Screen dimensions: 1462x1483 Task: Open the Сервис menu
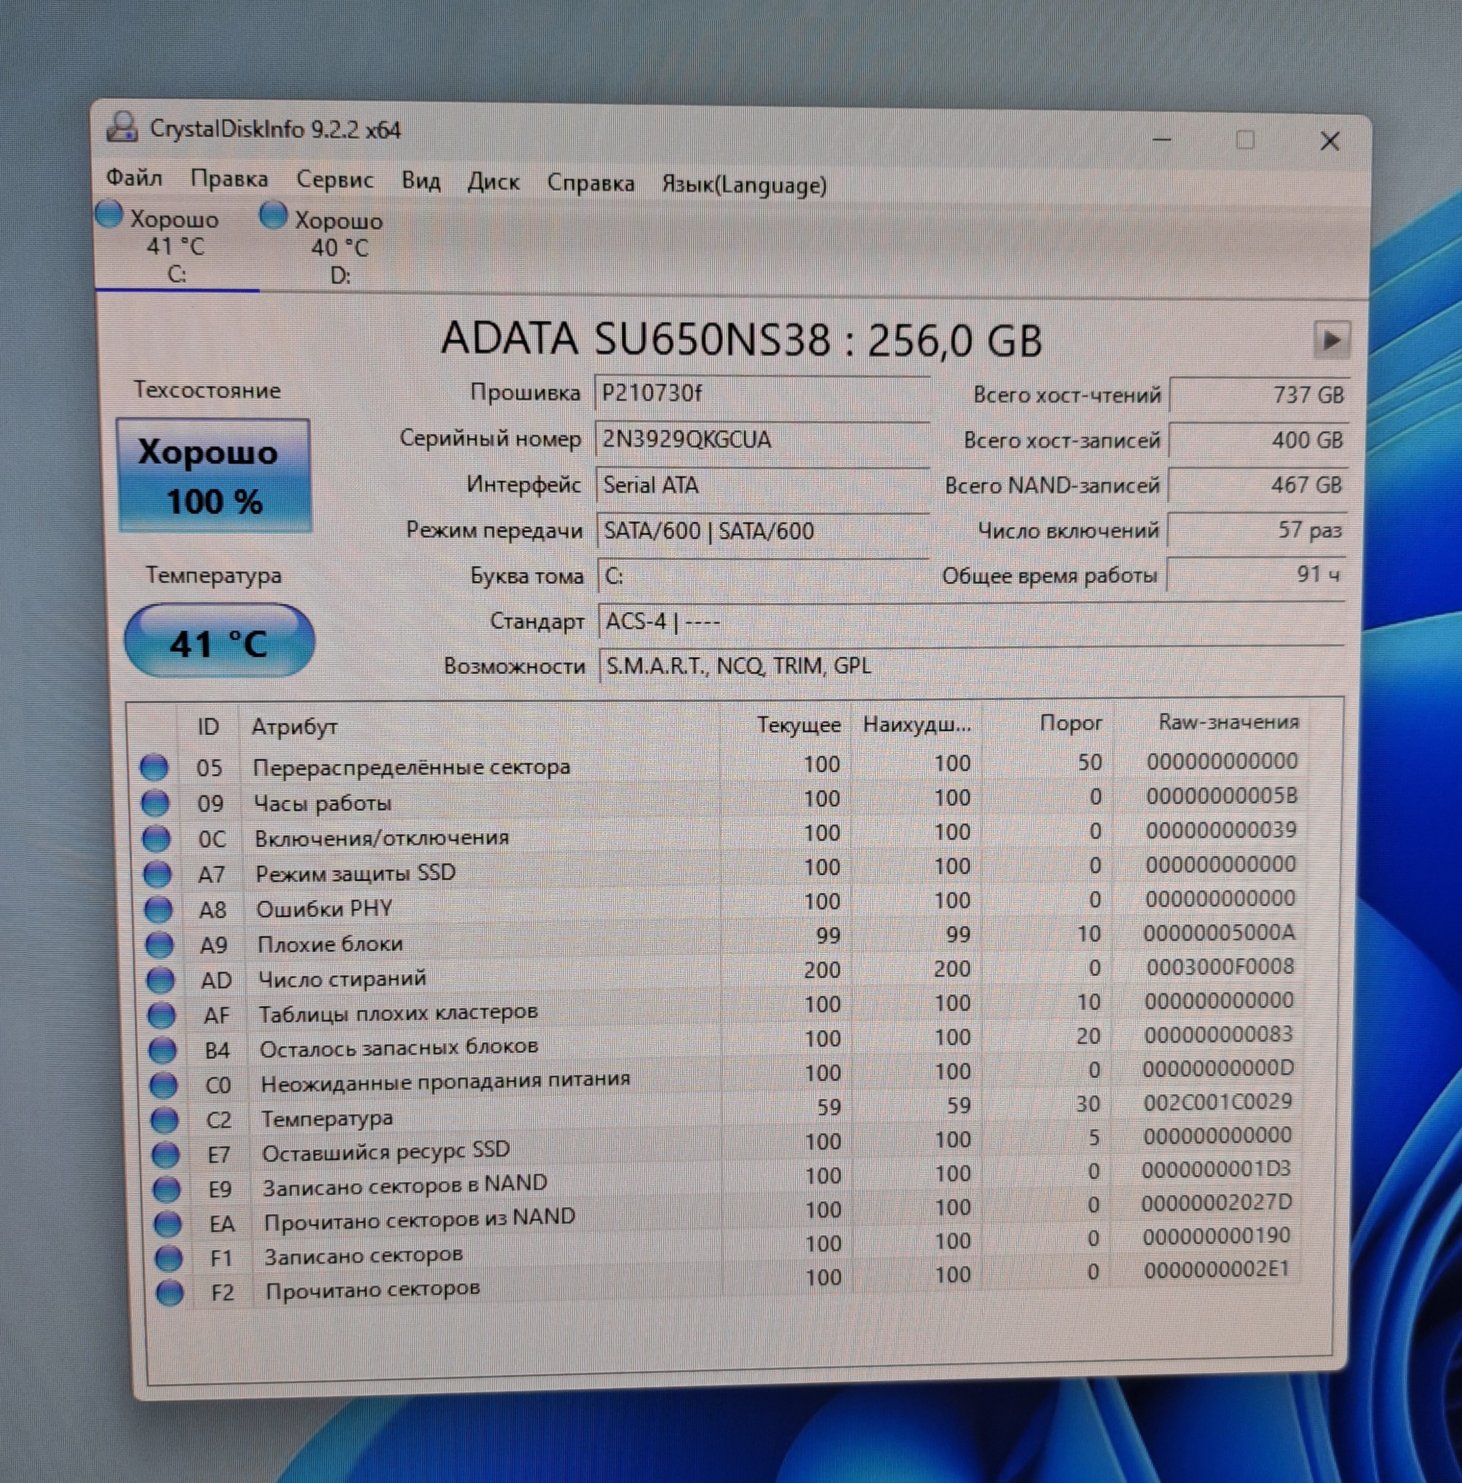(335, 180)
